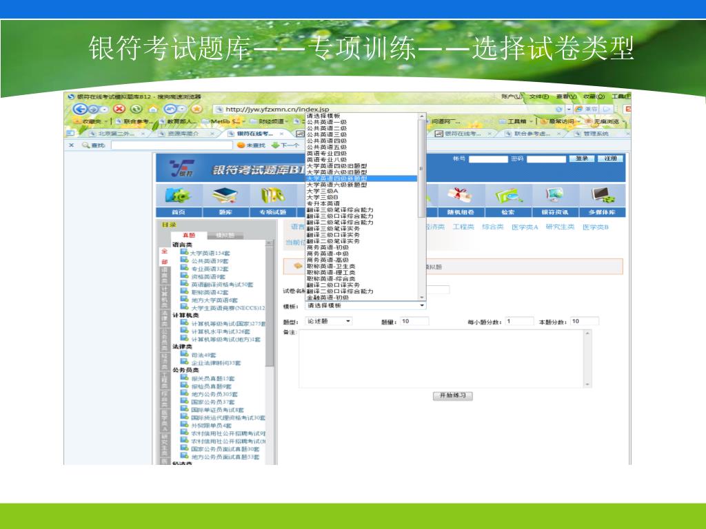Click the browser Home icon

(153, 109)
